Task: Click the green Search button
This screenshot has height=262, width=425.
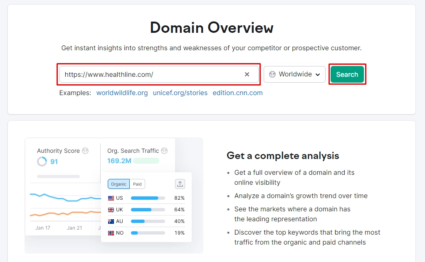Action: (347, 74)
